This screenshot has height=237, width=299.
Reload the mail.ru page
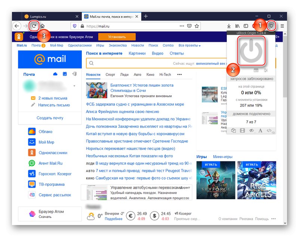34,26
